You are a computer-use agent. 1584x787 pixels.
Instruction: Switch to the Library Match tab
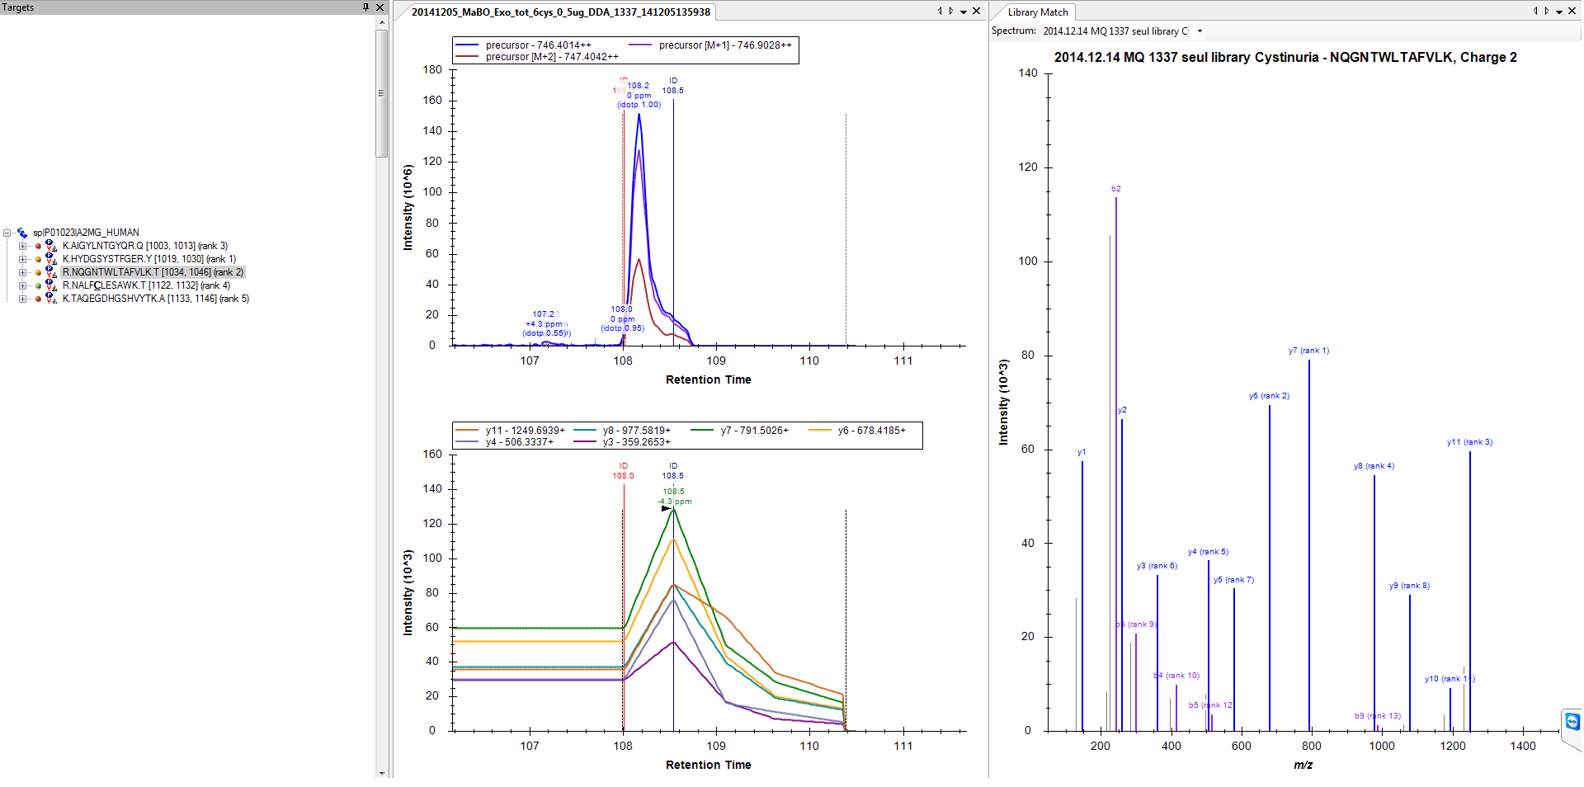pos(1037,12)
